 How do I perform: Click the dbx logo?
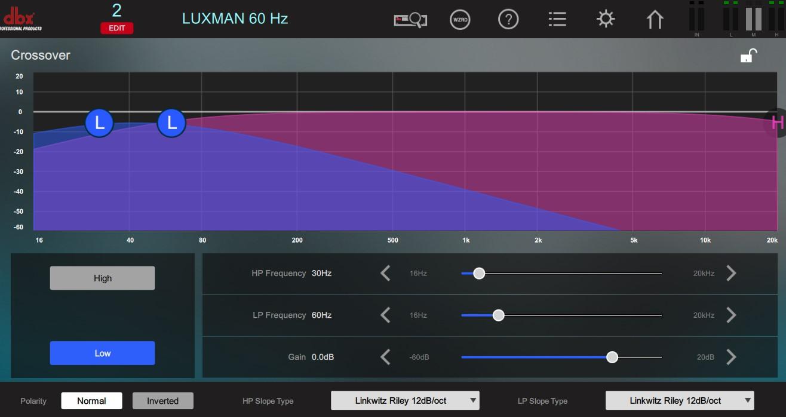21,20
